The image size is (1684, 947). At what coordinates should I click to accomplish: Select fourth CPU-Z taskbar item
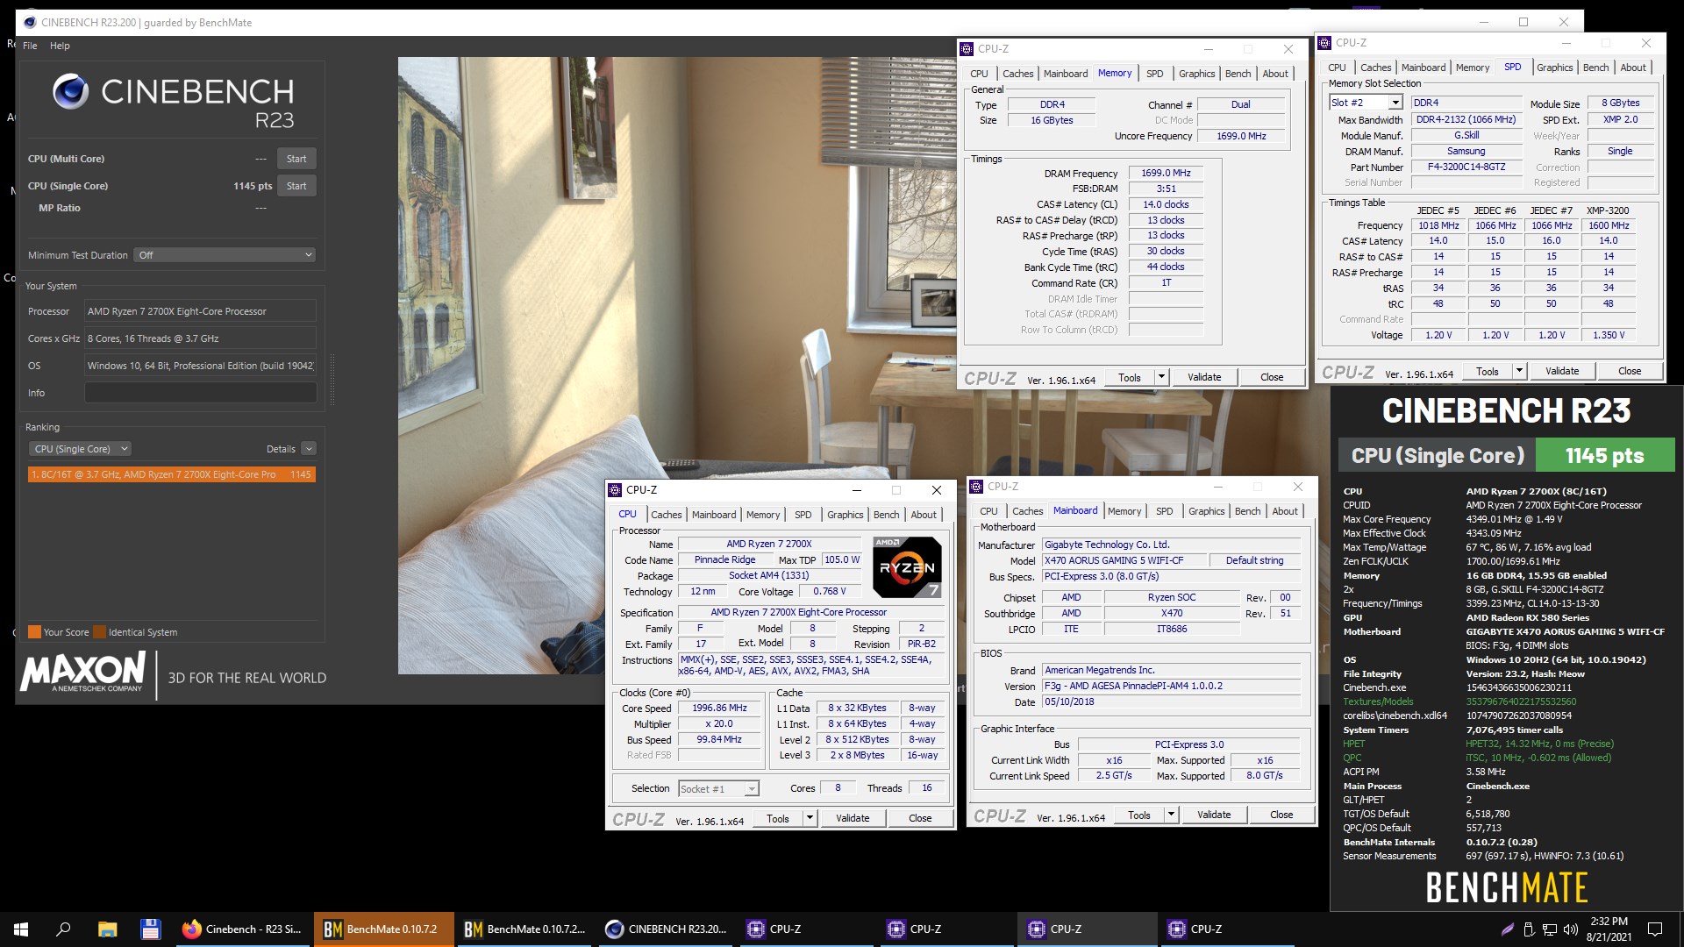[1227, 929]
